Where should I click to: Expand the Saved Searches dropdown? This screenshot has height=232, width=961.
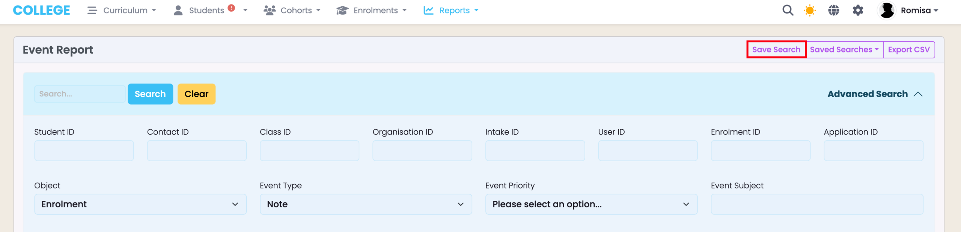pos(844,49)
